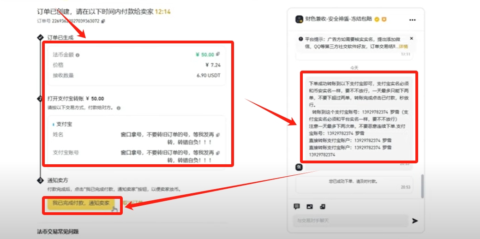Click the chat panel scrollbar
Viewport: 480px width, 239px height.
[422, 186]
